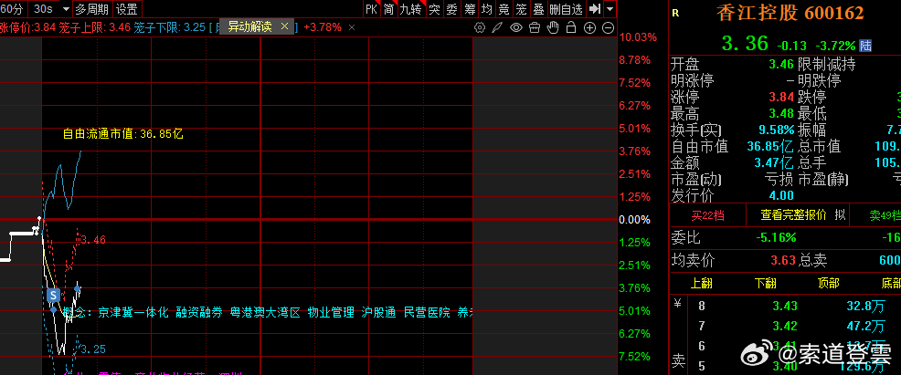
Task: Open the 异动解读 tab
Action: point(250,27)
